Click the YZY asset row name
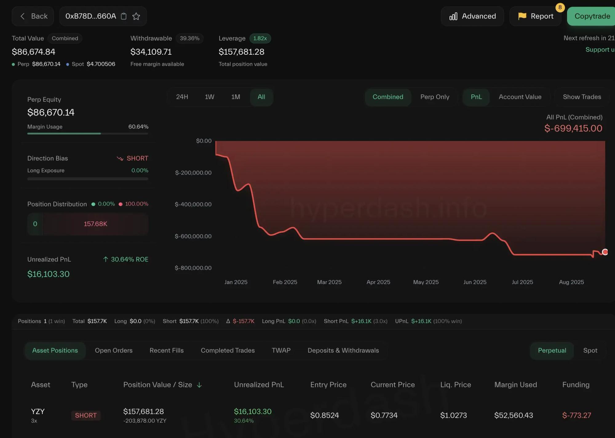Viewport: 615px width, 438px height. click(x=38, y=412)
